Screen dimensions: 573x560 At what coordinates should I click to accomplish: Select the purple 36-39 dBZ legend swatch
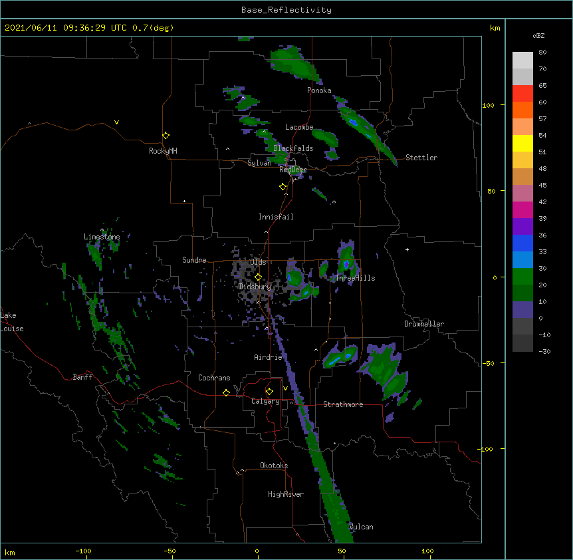[x=522, y=227]
